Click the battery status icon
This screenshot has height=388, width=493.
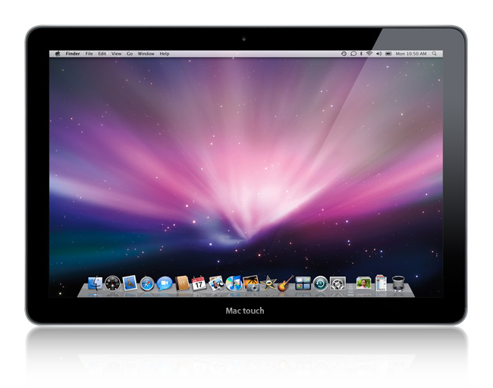tap(388, 54)
